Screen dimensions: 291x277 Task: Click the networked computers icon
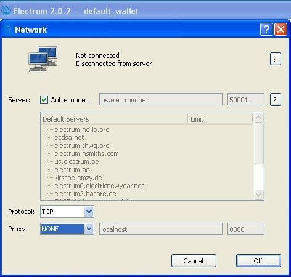43,59
